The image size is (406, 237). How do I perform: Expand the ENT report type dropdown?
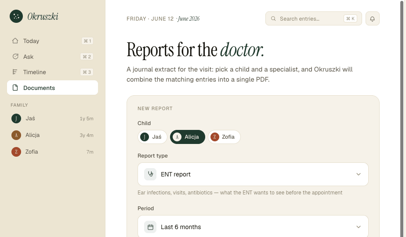click(x=253, y=174)
